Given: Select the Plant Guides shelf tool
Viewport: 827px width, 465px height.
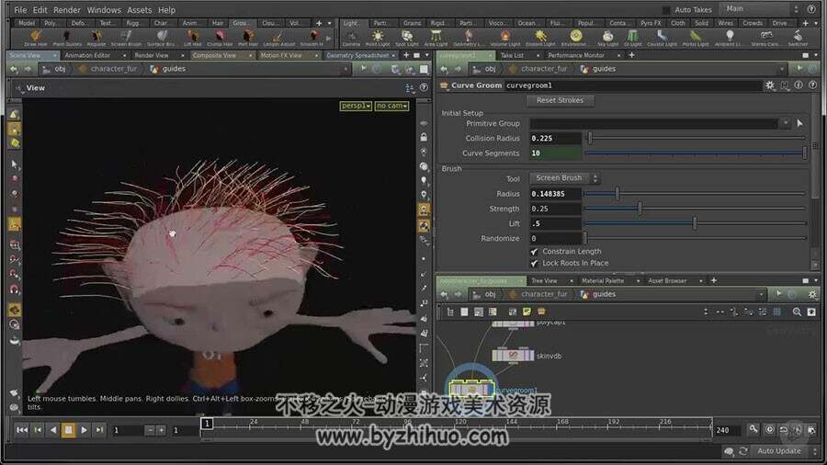Looking at the screenshot, I should coord(67,38).
